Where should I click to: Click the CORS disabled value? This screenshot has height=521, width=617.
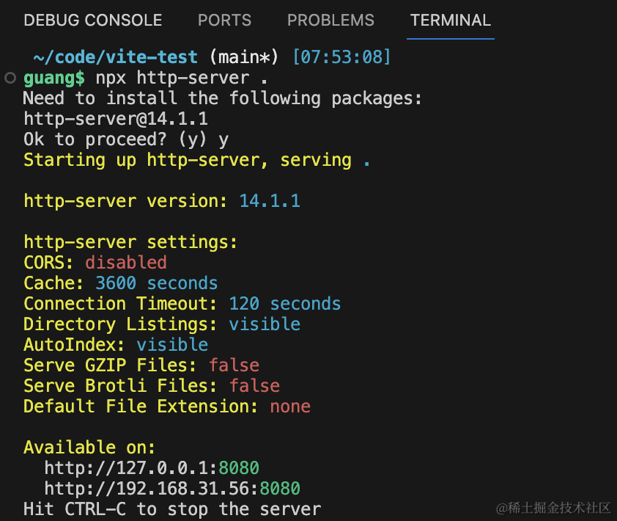point(125,263)
